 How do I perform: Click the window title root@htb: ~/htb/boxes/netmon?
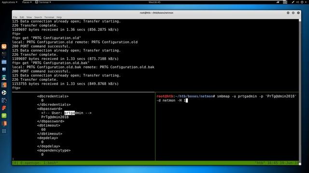(x=156, y=13)
